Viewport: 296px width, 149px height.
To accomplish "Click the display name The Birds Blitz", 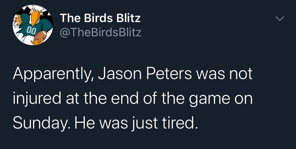I will 100,18.
